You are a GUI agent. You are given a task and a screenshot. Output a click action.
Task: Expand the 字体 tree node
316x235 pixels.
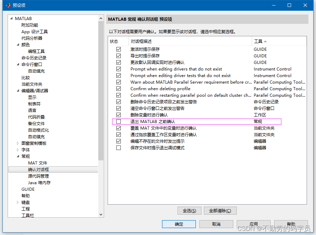(x=18, y=150)
